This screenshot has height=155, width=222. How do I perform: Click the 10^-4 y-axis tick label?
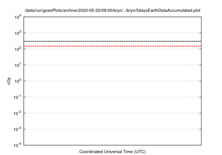(17, 145)
